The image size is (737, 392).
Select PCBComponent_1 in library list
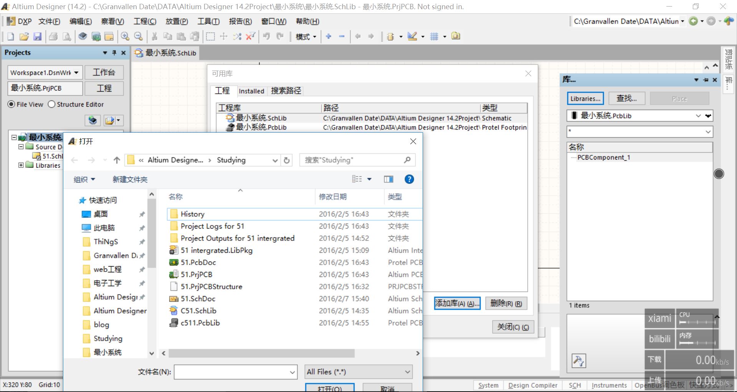603,157
